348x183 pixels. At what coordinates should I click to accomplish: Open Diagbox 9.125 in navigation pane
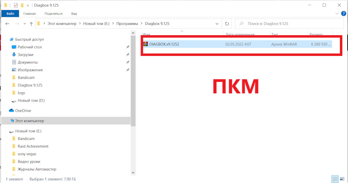30,85
